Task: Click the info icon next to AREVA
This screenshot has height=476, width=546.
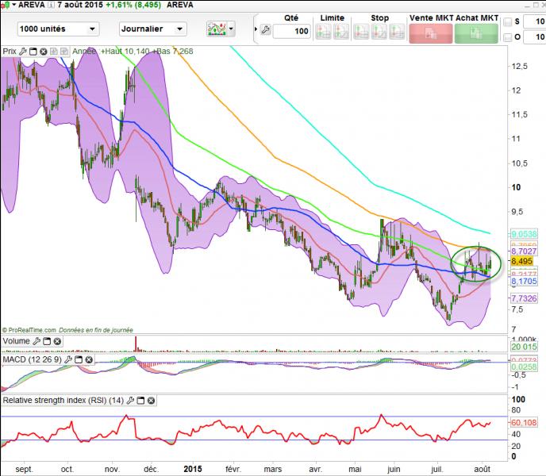Action: click(x=51, y=5)
